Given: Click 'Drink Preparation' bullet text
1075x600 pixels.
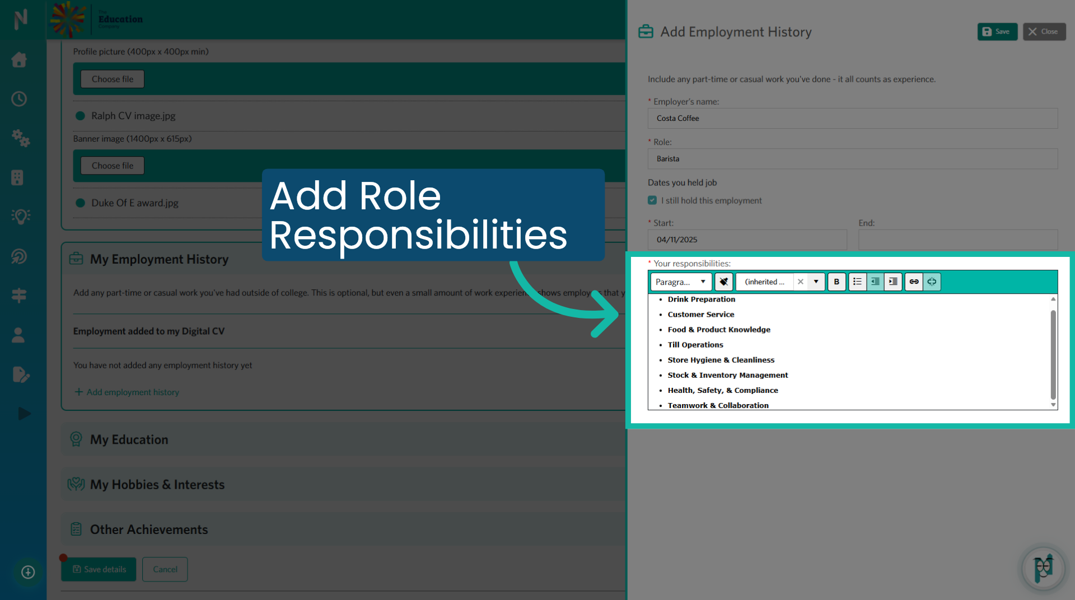Looking at the screenshot, I should click(702, 299).
